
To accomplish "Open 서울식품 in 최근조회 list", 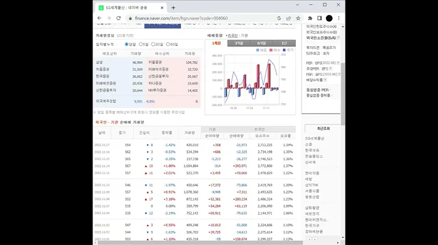I will pos(312,191).
